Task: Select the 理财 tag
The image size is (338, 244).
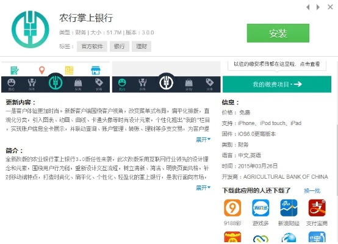Action: [142, 46]
